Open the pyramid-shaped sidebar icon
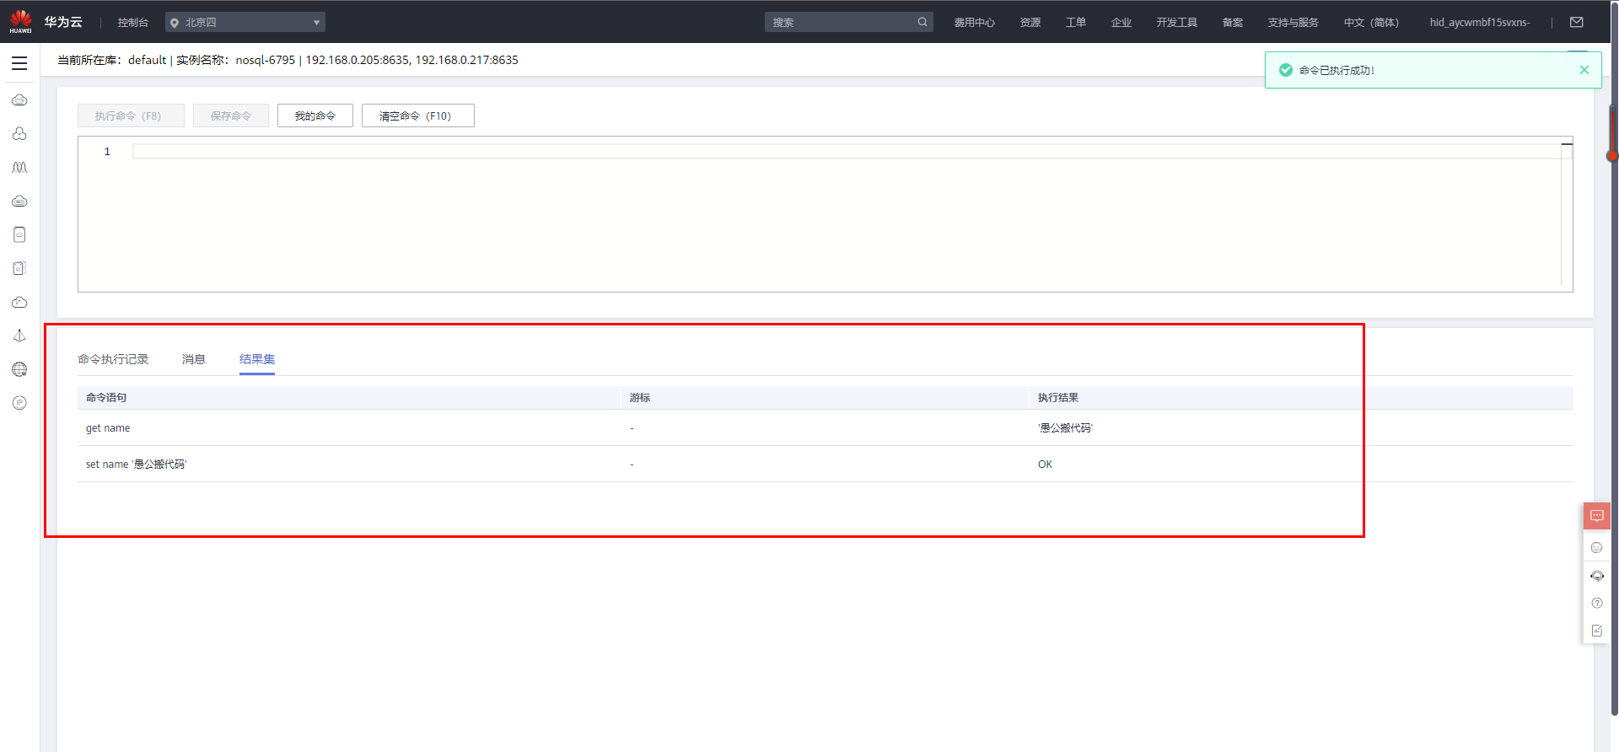Image resolution: width=1619 pixels, height=752 pixels. pos(19,336)
